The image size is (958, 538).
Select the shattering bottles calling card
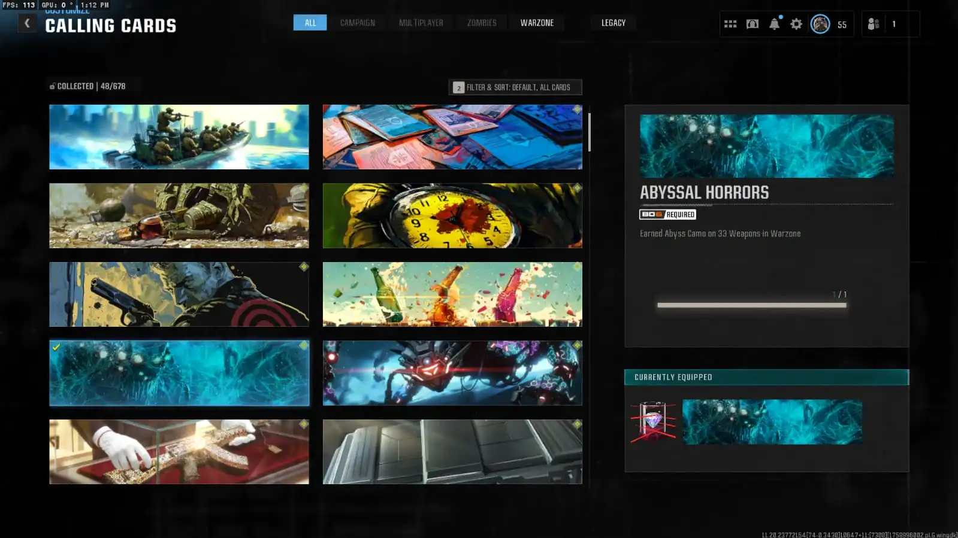click(x=452, y=294)
